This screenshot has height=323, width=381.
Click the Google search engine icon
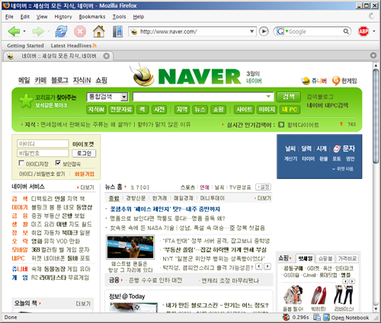click(x=280, y=31)
